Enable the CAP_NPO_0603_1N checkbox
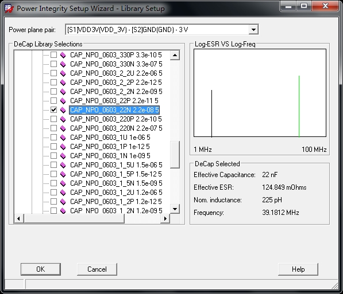The image size is (343, 294). 53,156
